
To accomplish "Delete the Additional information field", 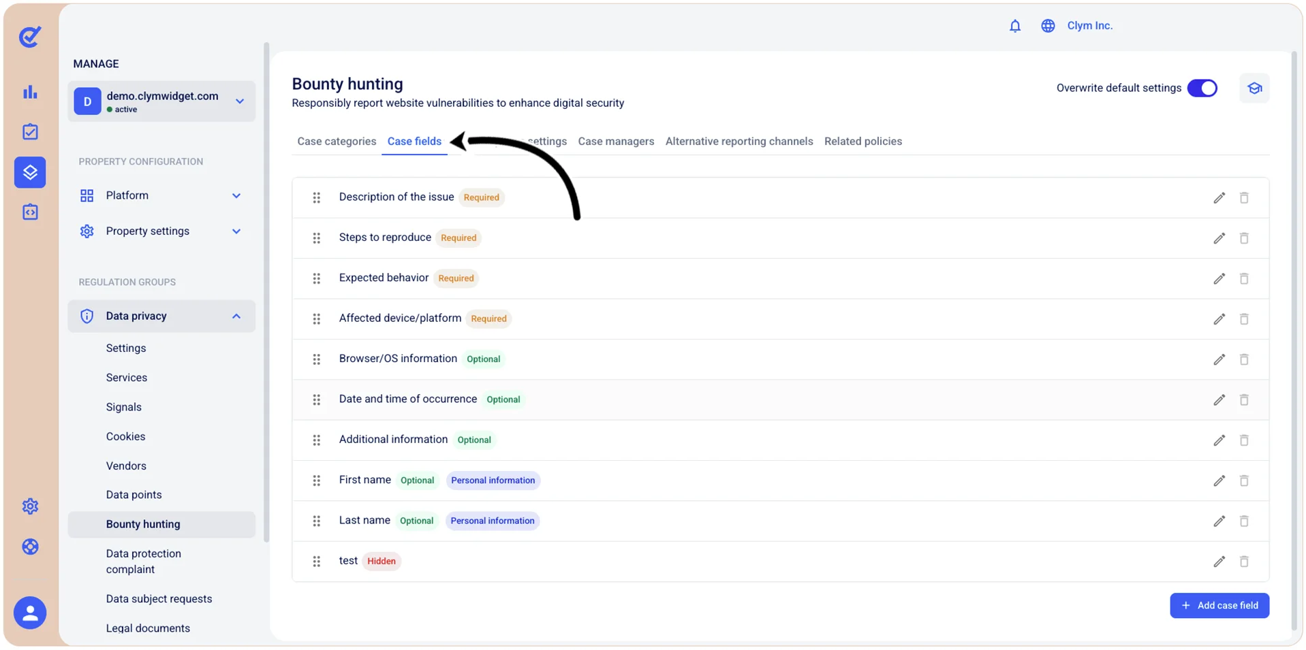I will [x=1244, y=440].
